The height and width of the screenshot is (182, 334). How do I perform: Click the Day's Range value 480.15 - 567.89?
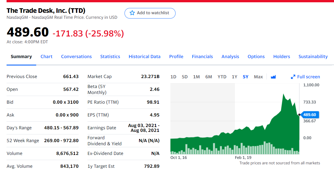[x=61, y=128]
